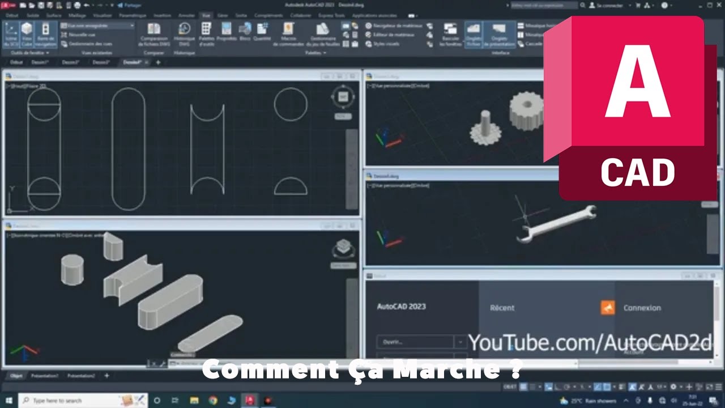Open File Explorer from taskbar

coord(195,400)
